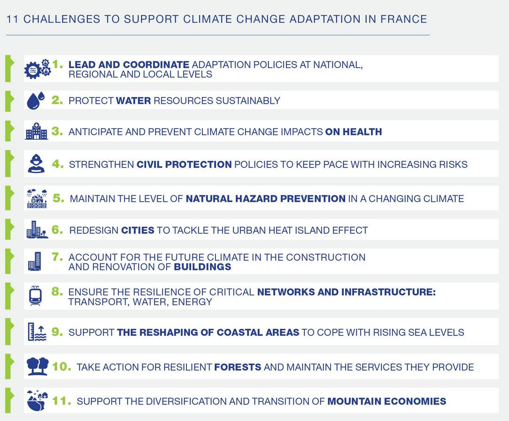509x421 pixels.
Task: Select the city skyline icon
Action: (x=37, y=230)
